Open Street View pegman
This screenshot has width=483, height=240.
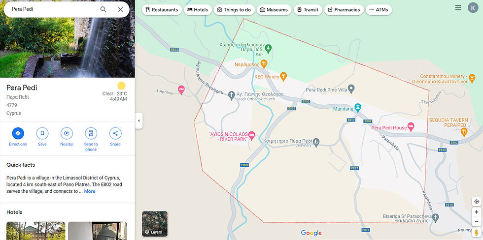pos(477,232)
